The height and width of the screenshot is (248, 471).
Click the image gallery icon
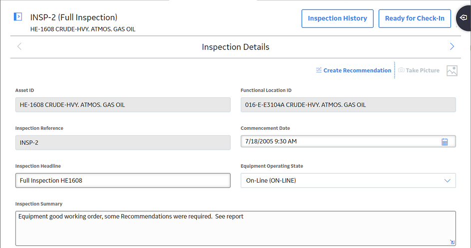[452, 71]
